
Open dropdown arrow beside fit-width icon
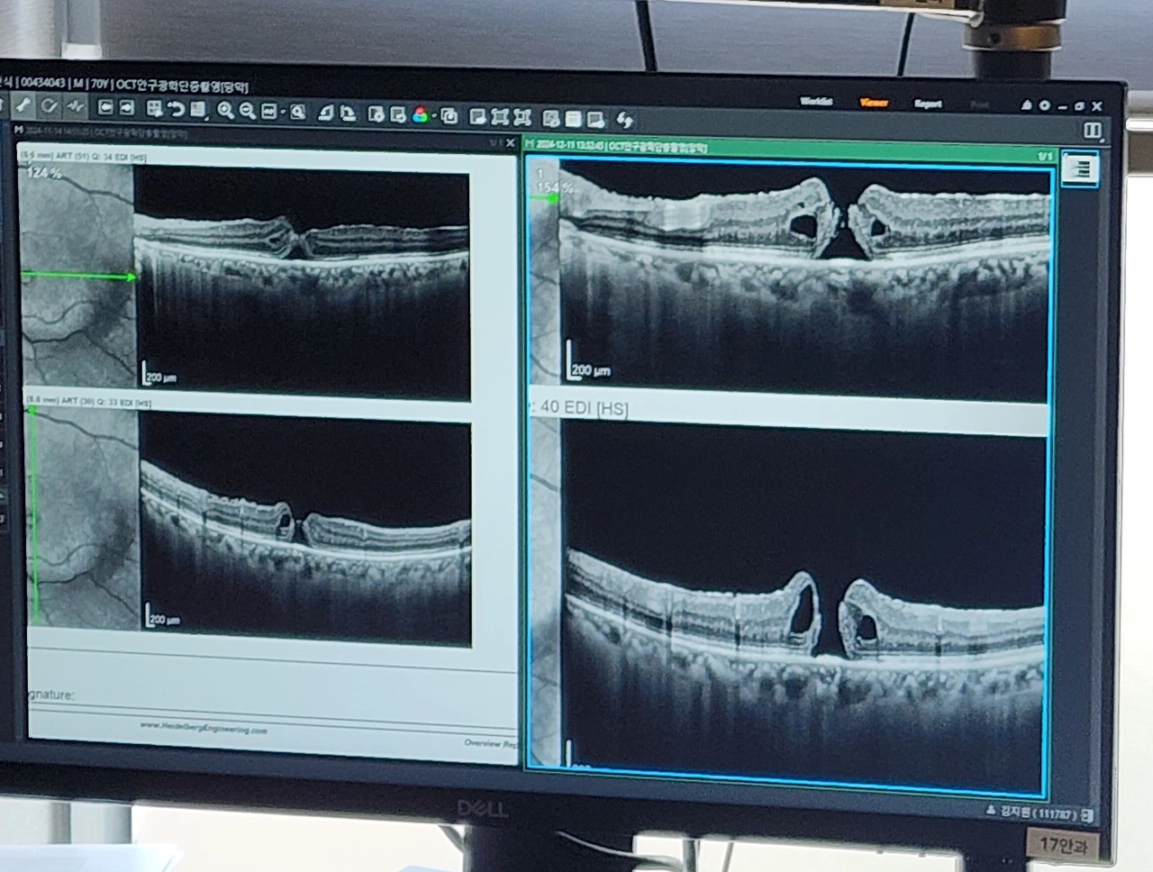pos(283,113)
